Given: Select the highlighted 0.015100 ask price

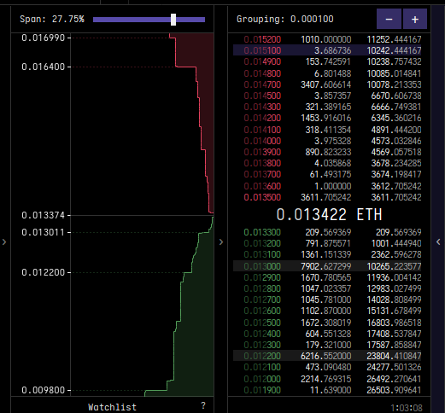Looking at the screenshot, I should (262, 50).
